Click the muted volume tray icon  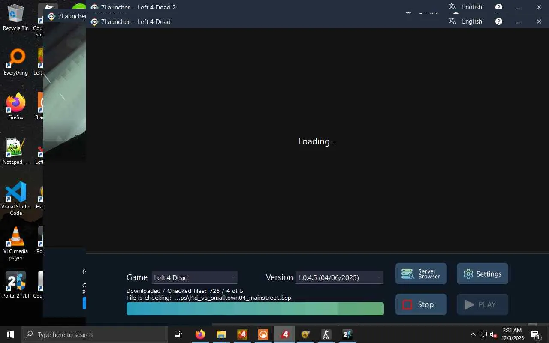click(x=494, y=334)
